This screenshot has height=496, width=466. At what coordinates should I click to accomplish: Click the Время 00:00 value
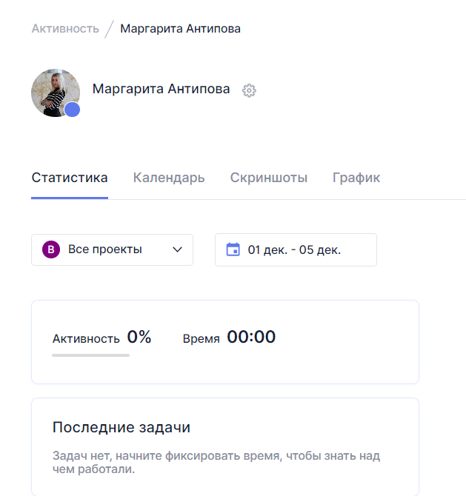[251, 337]
